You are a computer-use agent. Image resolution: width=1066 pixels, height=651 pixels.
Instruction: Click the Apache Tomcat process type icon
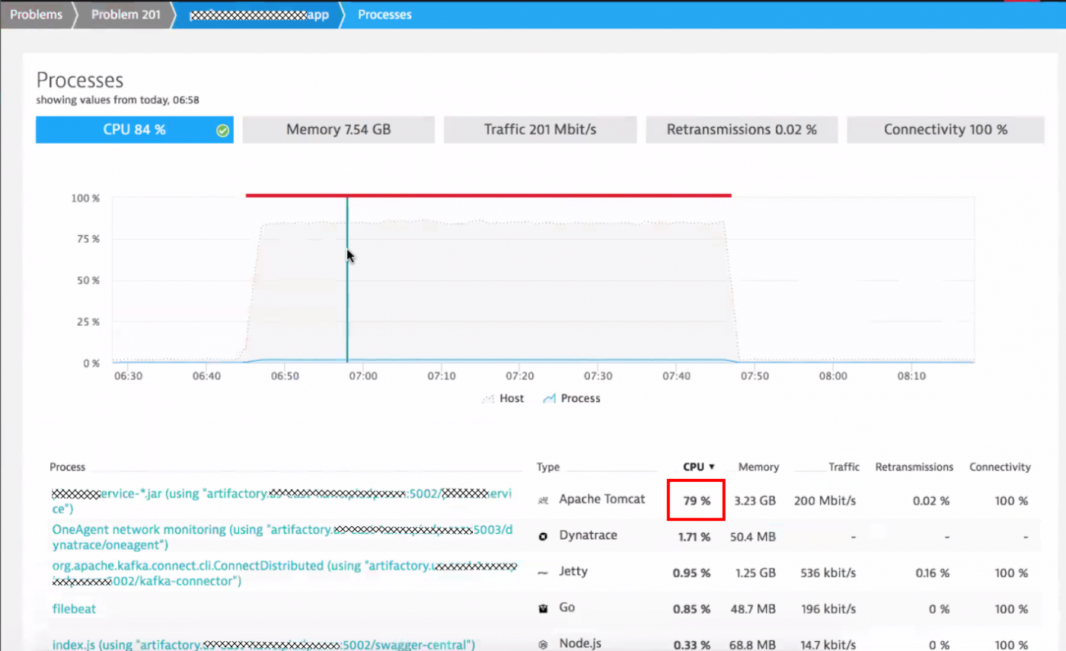point(543,499)
